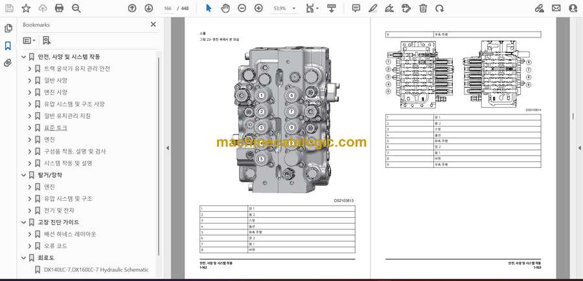Collapse the 안전, 사양 및 시스템 작동 section
The height and width of the screenshot is (281, 583).
pos(23,57)
